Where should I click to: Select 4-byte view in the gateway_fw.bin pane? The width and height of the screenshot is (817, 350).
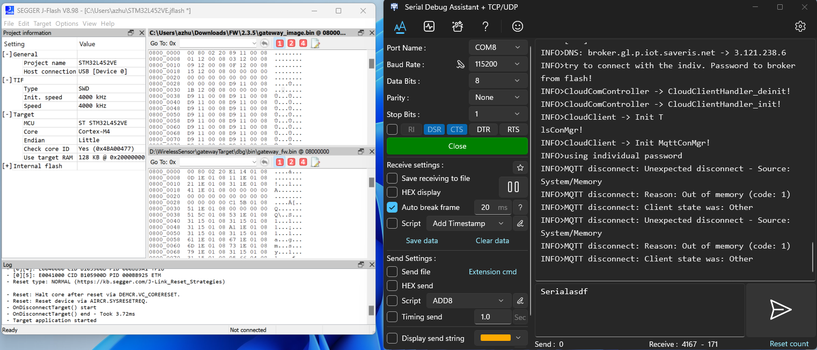pos(303,162)
